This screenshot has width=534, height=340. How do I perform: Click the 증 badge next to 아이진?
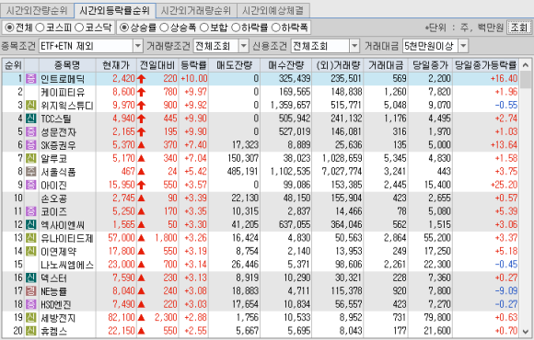tap(30, 185)
